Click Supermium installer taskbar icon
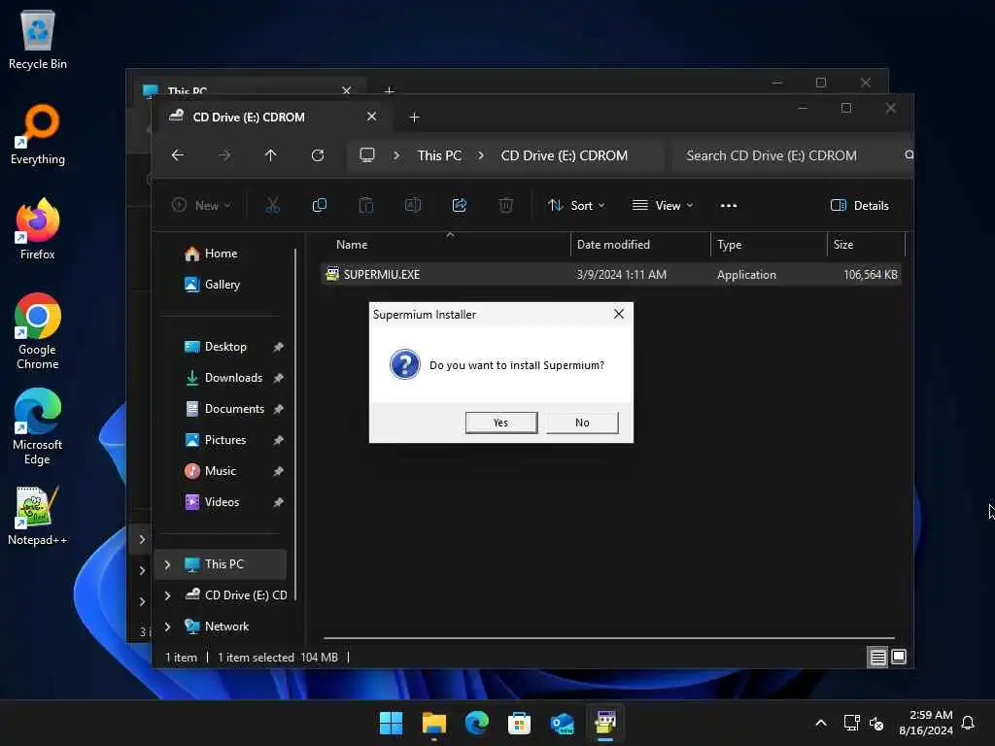Viewport: 995px width, 746px height. click(x=605, y=723)
